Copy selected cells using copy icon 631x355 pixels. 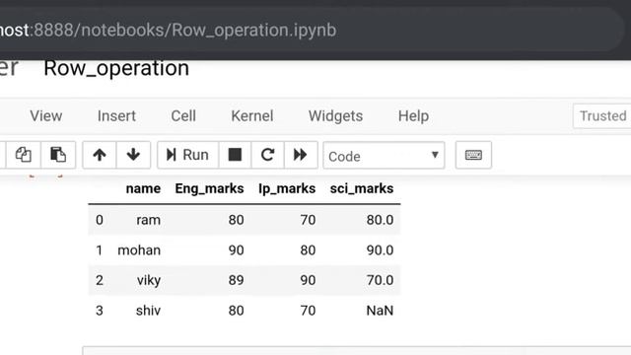[x=24, y=155]
